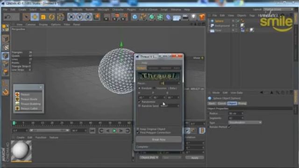The image size is (299, 168).
Task: Open the Plugins menu
Action: coord(131,9)
